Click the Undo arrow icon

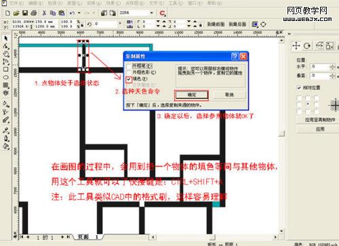click(x=72, y=13)
